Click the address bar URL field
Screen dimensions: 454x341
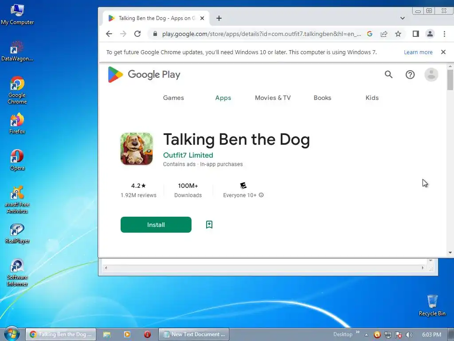[261, 34]
